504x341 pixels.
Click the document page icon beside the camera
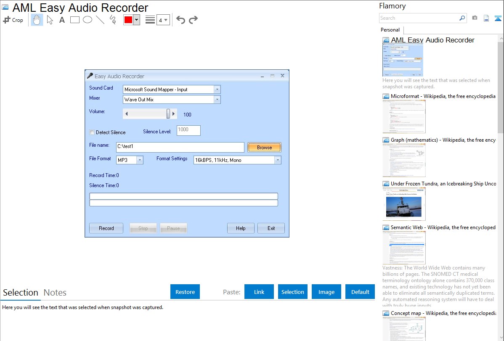click(486, 18)
